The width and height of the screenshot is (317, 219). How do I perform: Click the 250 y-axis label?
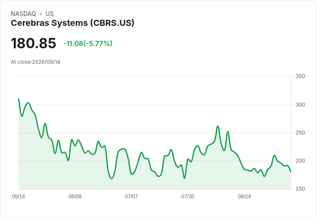coord(300,133)
